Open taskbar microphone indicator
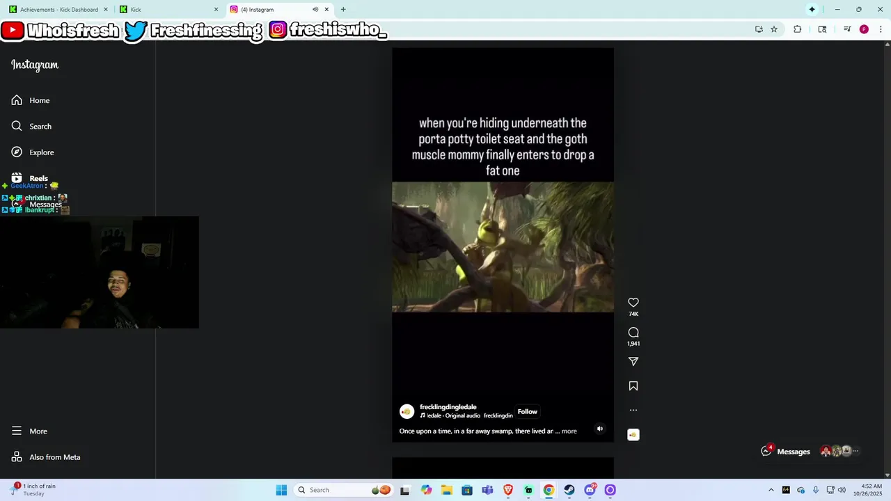Viewport: 891px width, 501px height. (815, 490)
